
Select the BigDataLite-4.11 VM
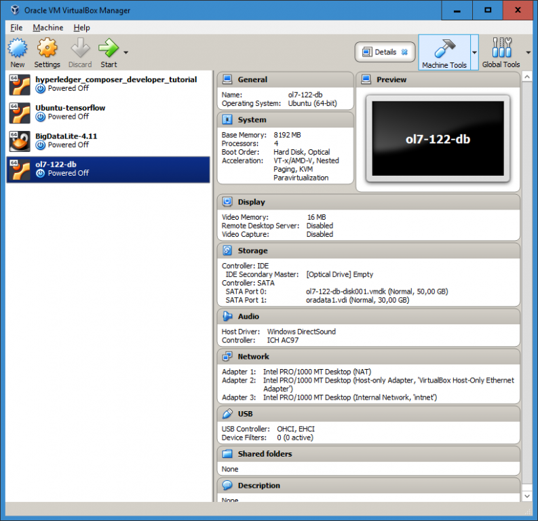[108, 141]
